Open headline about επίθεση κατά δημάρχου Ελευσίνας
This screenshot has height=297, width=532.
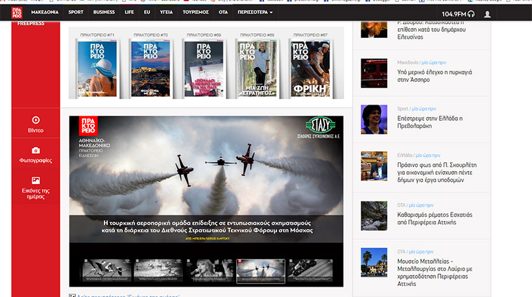pyautogui.click(x=431, y=29)
